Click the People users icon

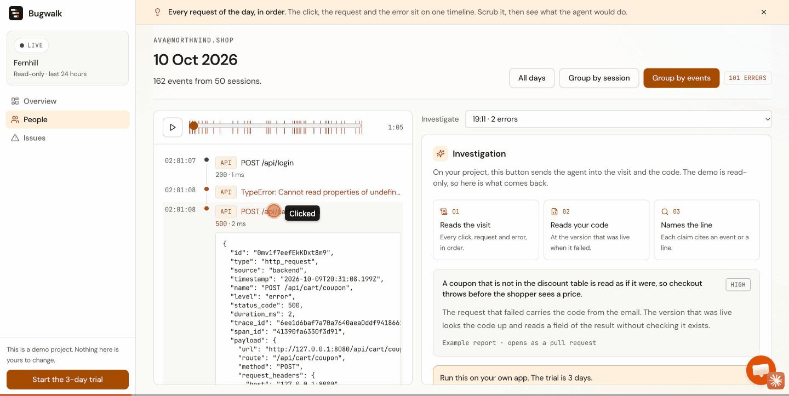[x=15, y=119]
